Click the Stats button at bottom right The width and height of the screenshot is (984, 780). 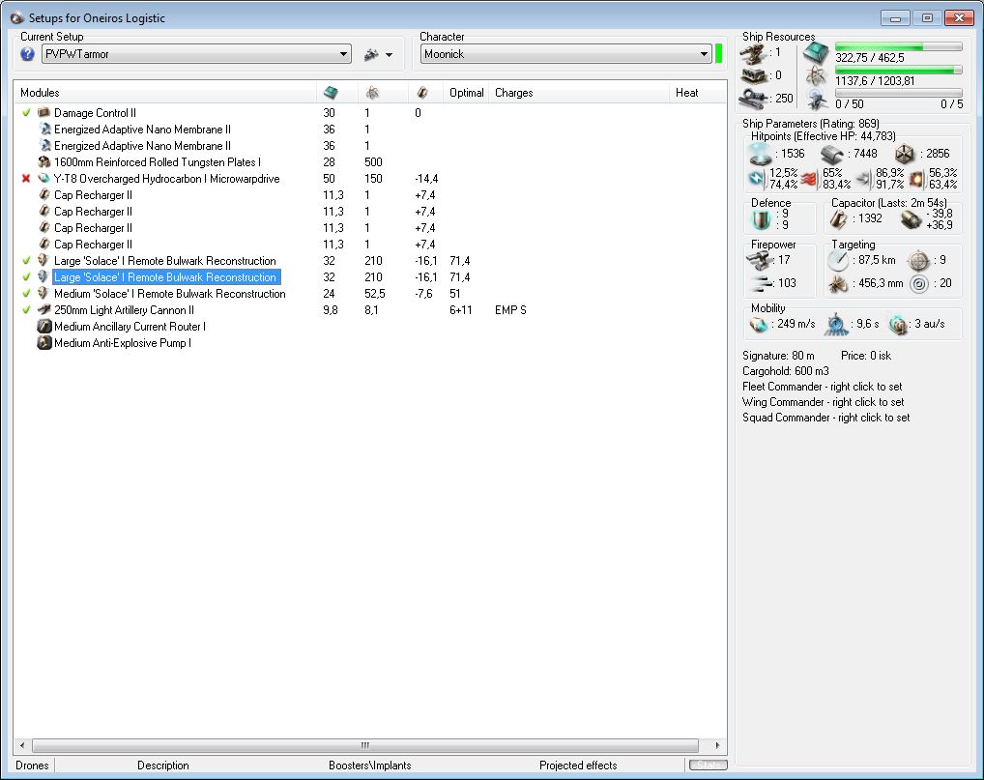pos(708,765)
